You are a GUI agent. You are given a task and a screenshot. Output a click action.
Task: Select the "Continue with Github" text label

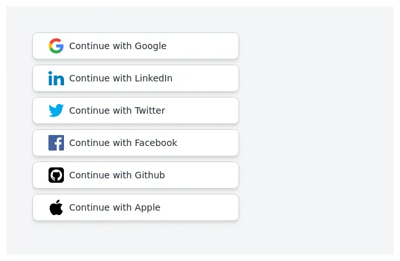pyautogui.click(x=117, y=175)
